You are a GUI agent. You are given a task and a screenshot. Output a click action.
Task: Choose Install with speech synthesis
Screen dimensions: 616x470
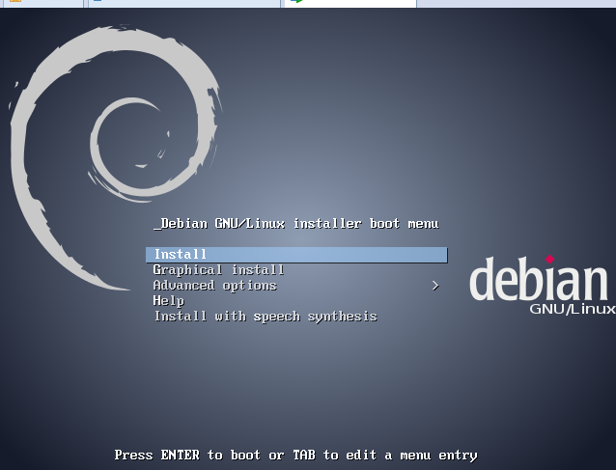[266, 317]
